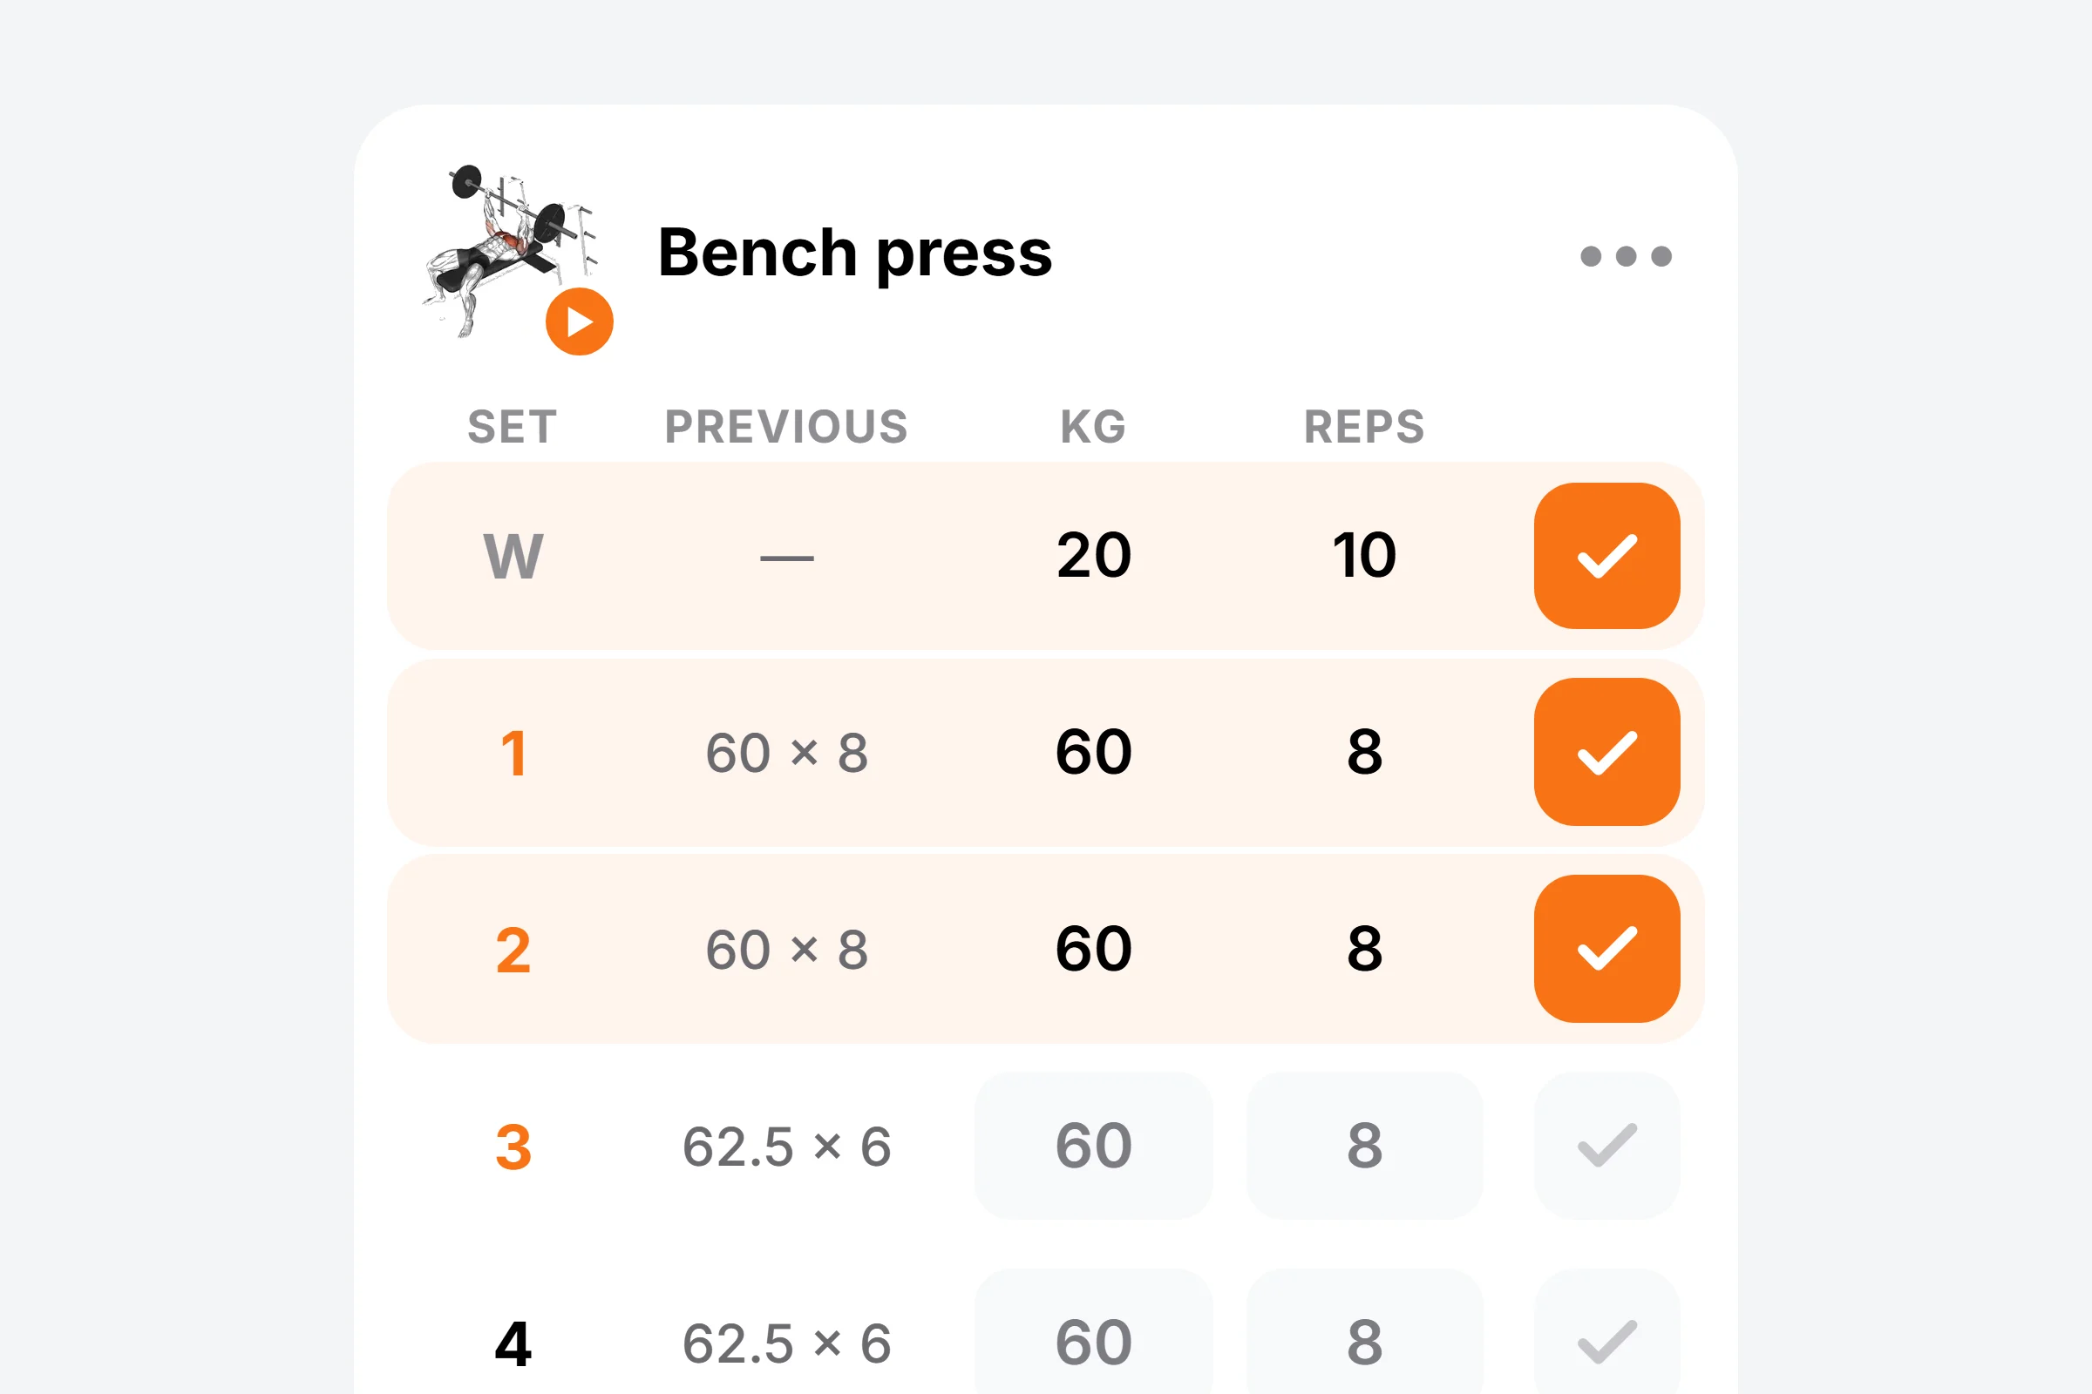The width and height of the screenshot is (2092, 1394).
Task: Change set type of warm-up W label
Action: pyautogui.click(x=513, y=557)
